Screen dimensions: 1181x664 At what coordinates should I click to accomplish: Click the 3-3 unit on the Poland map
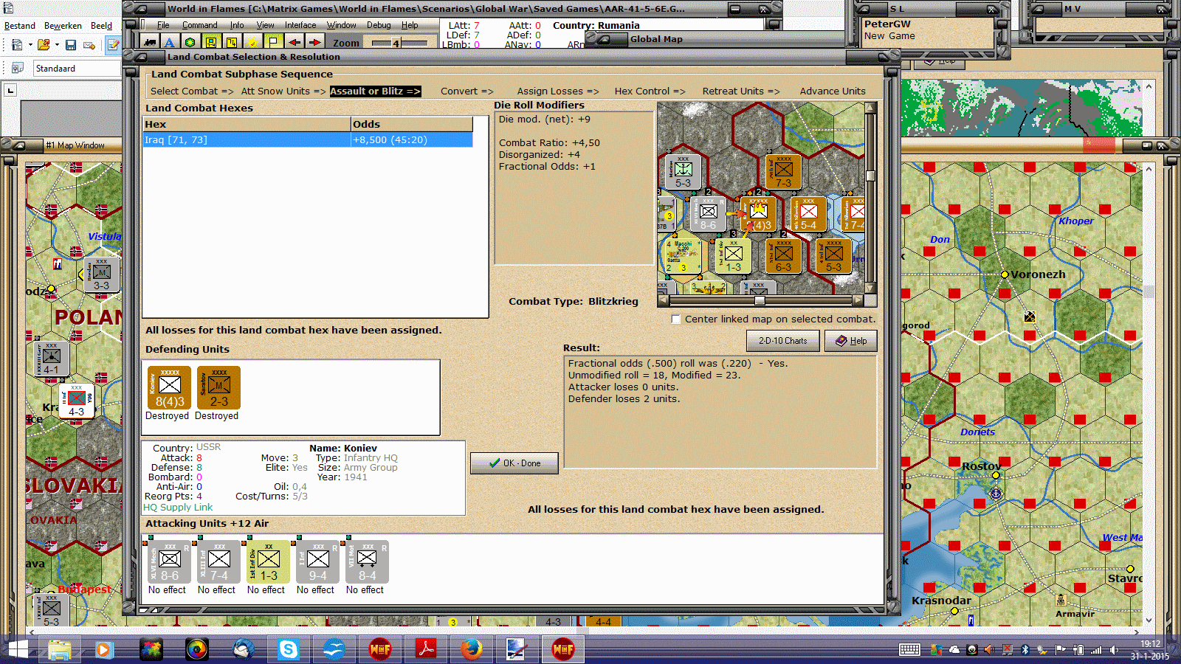pos(101,274)
